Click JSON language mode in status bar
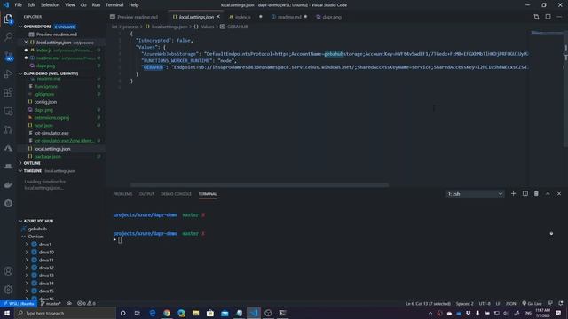 point(511,303)
